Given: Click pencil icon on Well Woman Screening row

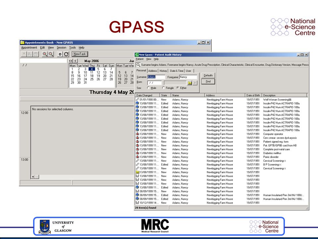Looking at the screenshot, I should coord(137,100).
